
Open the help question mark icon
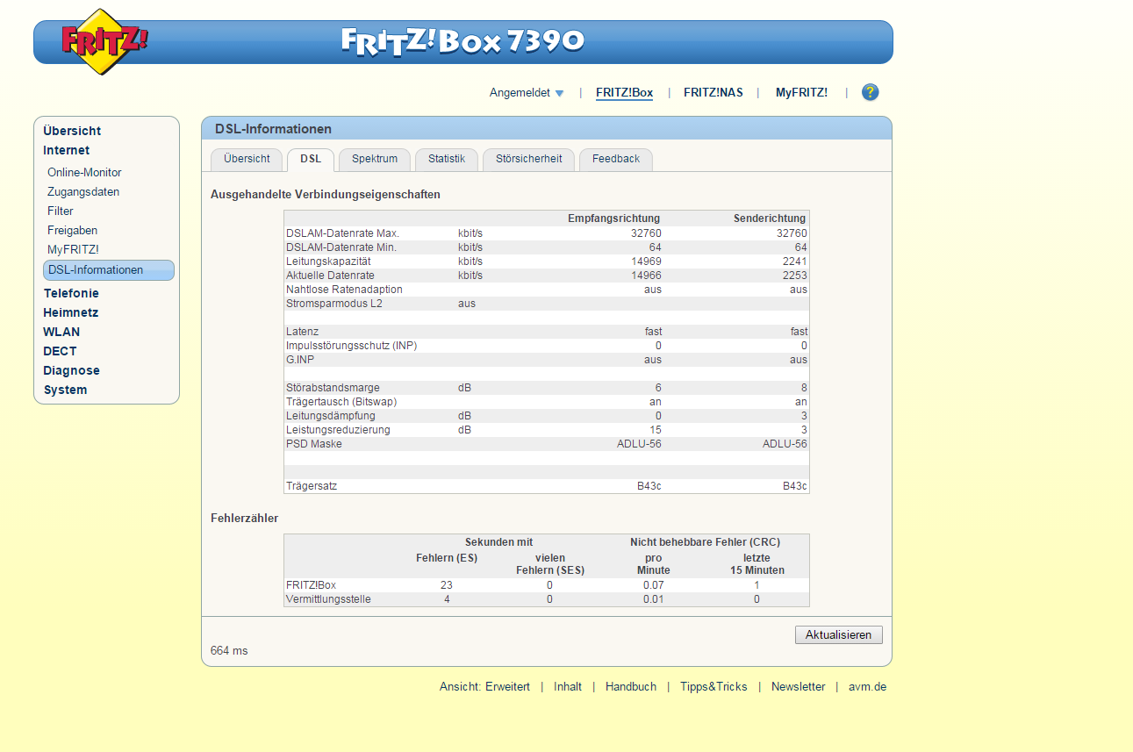coord(870,92)
